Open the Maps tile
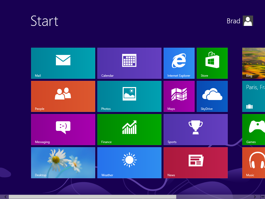Screen dimensions: 265x199 tap(179, 96)
